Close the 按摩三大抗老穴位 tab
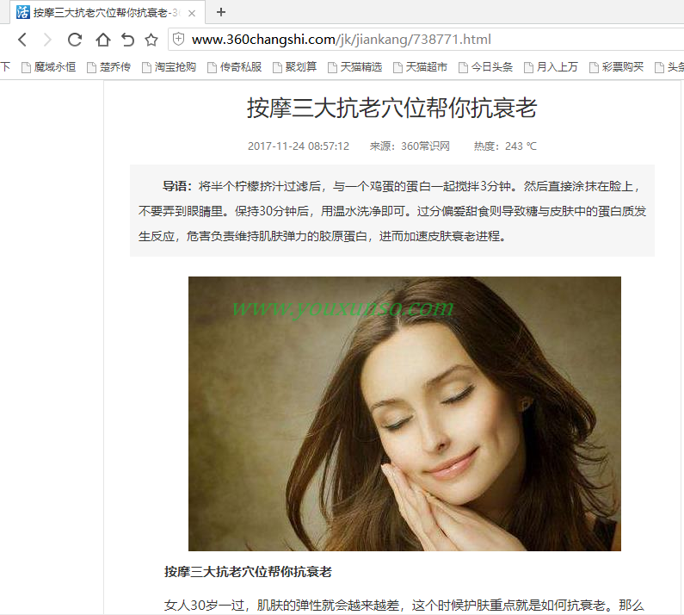The height and width of the screenshot is (615, 684). click(191, 13)
